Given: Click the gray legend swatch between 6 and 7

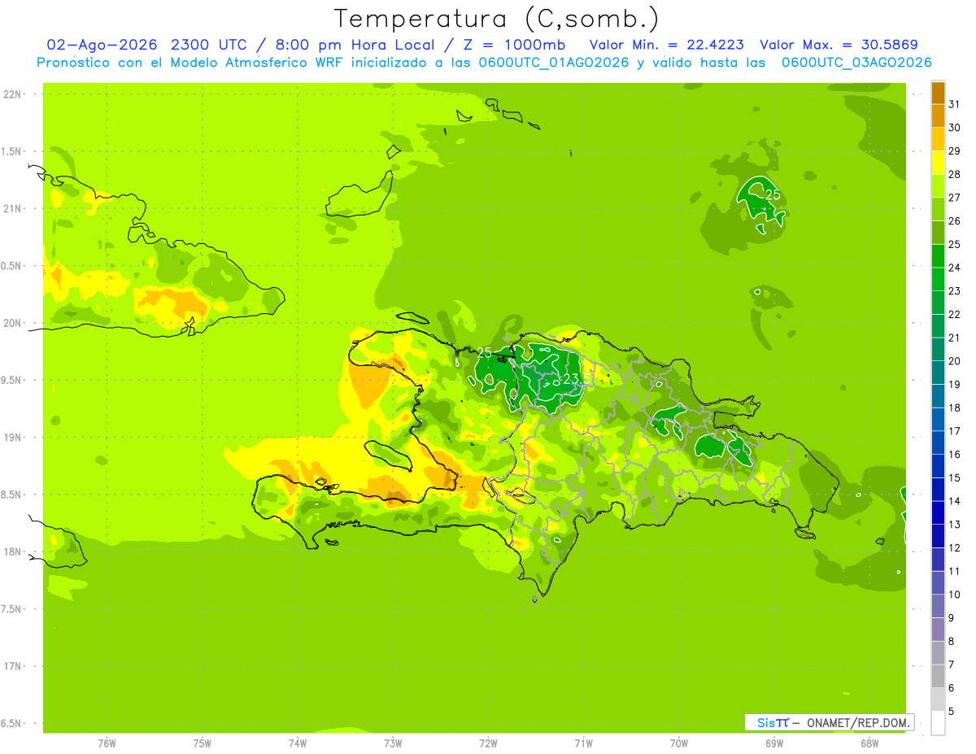Looking at the screenshot, I should [x=938, y=676].
